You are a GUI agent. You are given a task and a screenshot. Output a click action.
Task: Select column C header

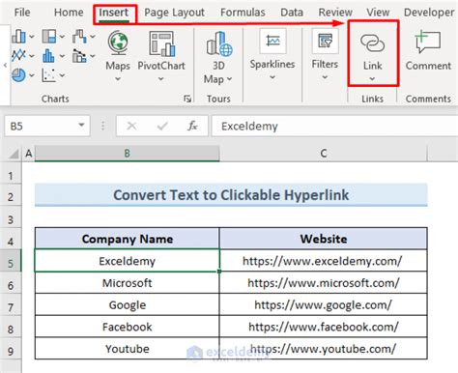324,154
